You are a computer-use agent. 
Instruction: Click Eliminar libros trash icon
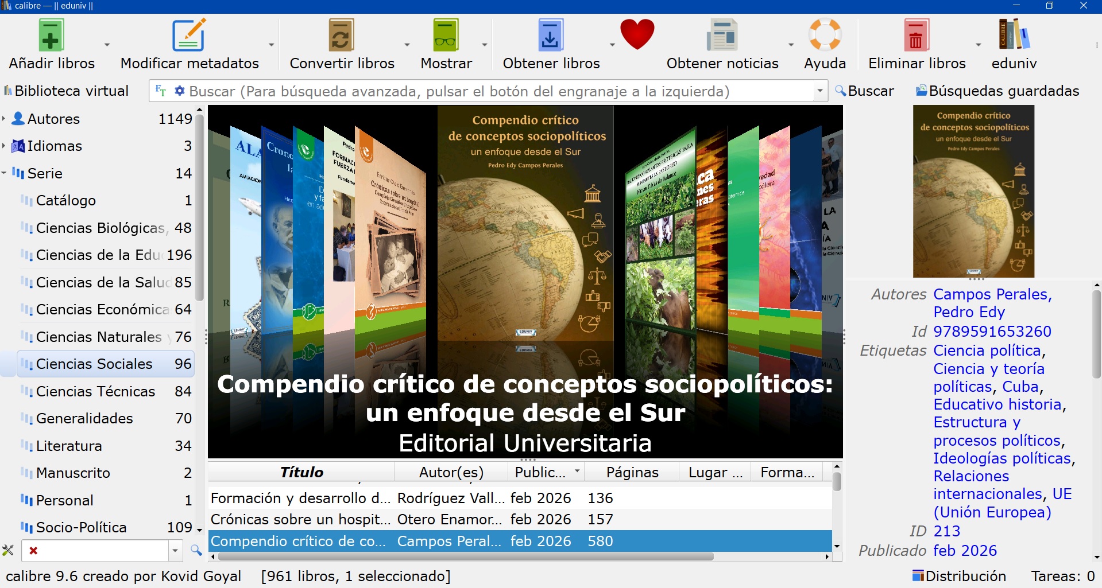point(916,36)
